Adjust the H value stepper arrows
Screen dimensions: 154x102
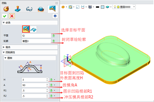click(47, 80)
